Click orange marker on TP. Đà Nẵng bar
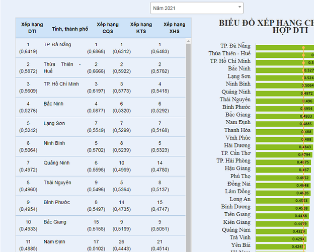Image resolution: width=314 pixels, height=252 pixels. point(303,48)
